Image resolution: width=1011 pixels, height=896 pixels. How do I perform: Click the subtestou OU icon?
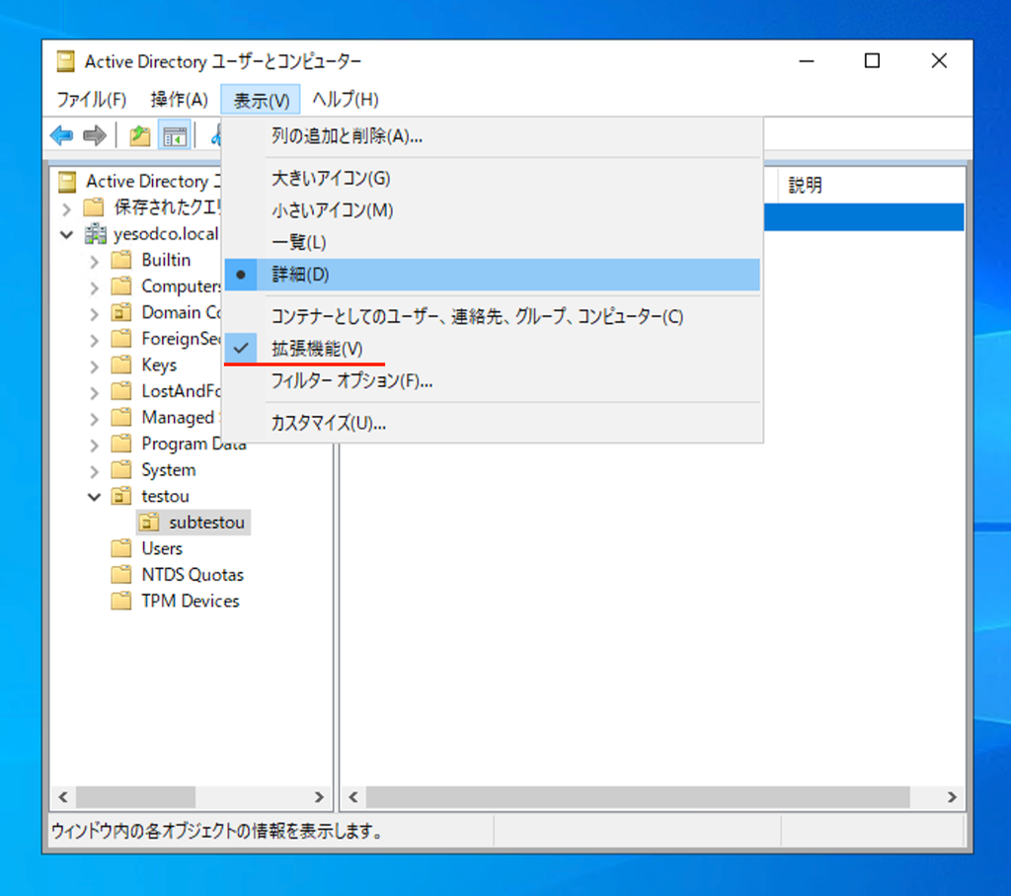149,523
